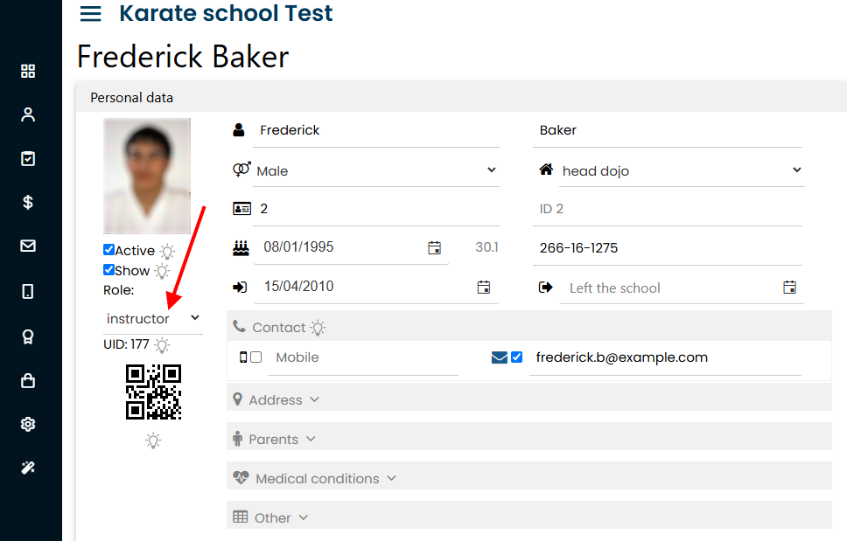Click the sign-in arrow icon beside joined date

pyautogui.click(x=240, y=287)
